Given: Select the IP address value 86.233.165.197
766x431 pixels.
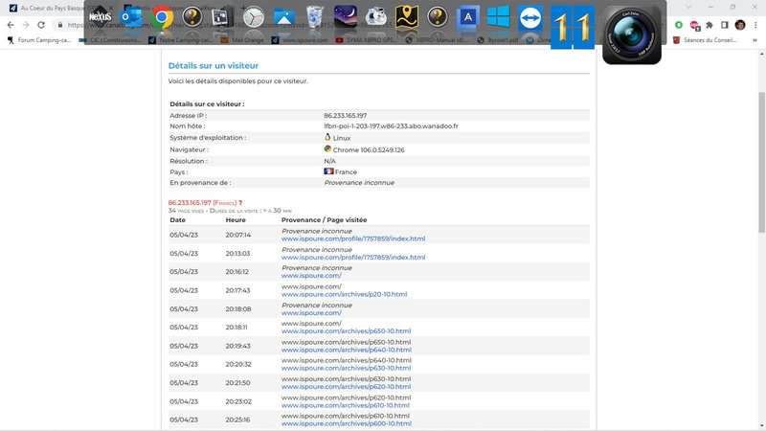Looking at the screenshot, I should 346,115.
